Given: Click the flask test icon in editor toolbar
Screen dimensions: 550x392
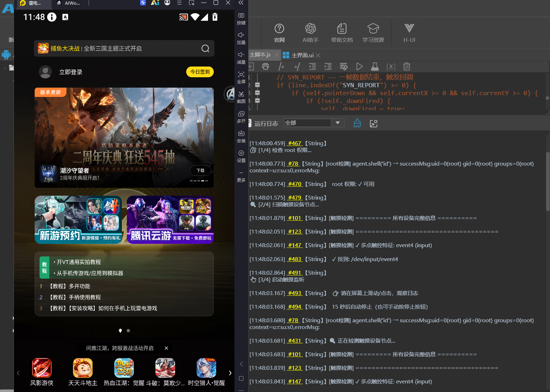Looking at the screenshot, I should tap(375, 67).
